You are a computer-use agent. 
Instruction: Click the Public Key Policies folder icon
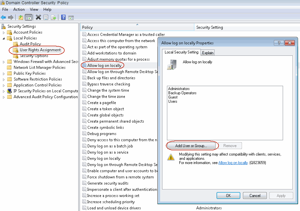[9, 73]
